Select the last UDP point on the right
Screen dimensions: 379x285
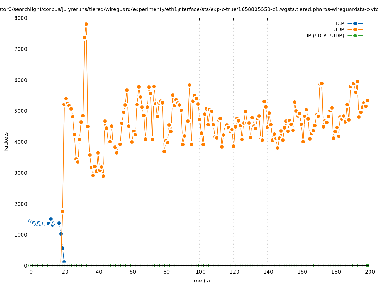[x=367, y=100]
